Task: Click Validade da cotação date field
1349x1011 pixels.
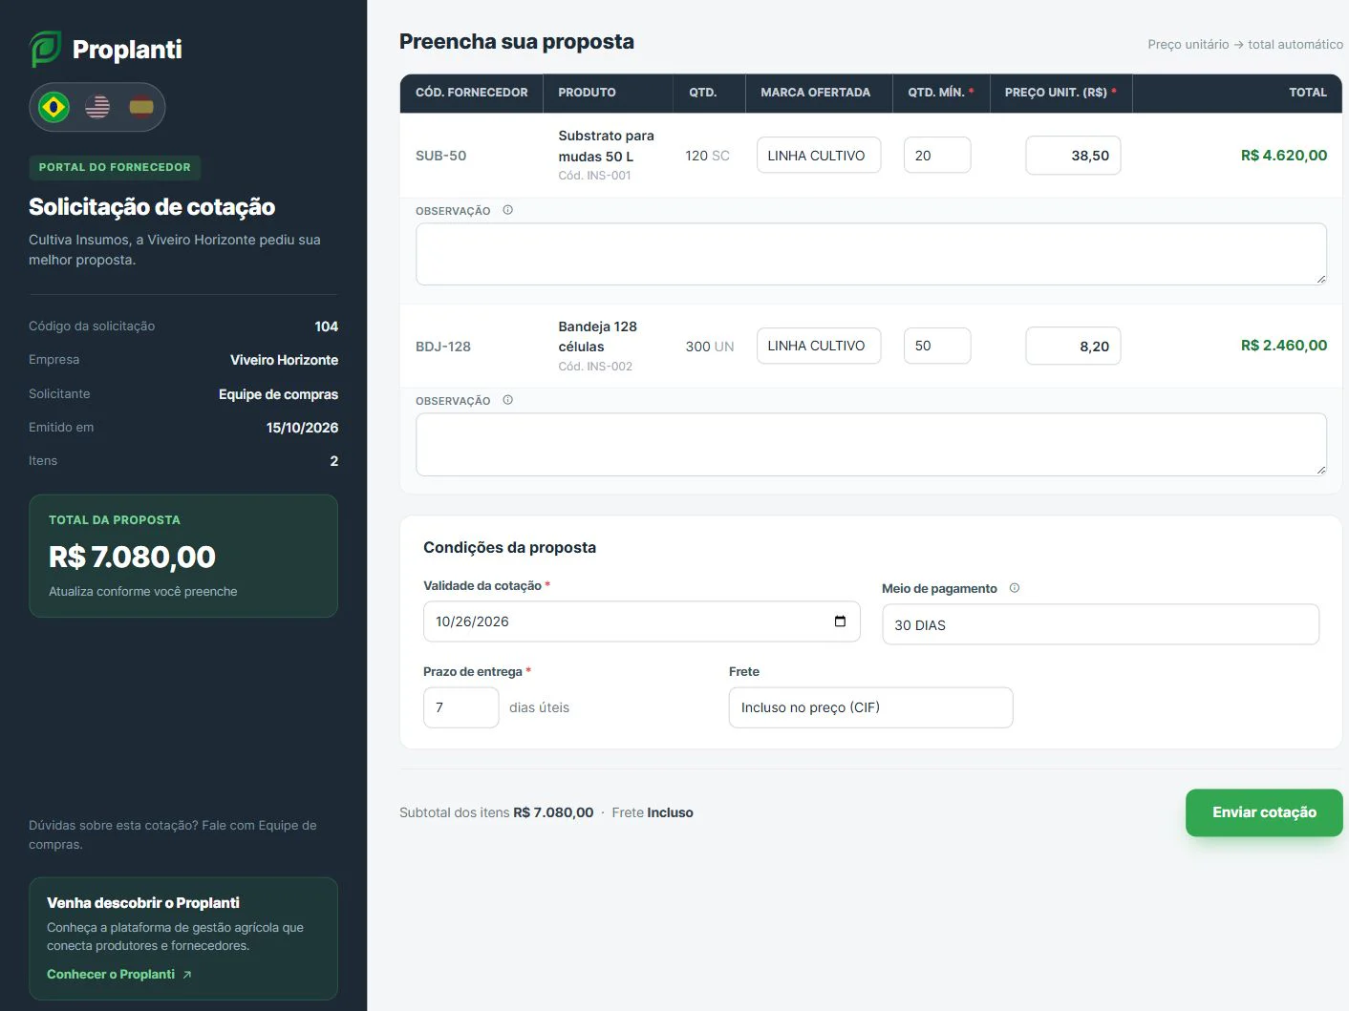Action: [x=641, y=621]
